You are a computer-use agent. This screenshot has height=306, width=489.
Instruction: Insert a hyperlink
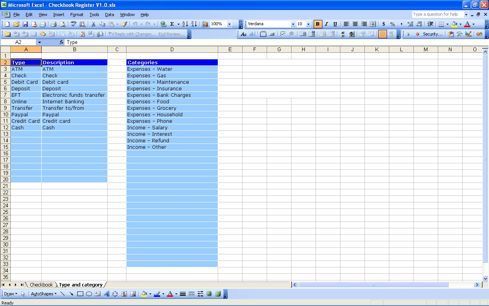(162, 24)
